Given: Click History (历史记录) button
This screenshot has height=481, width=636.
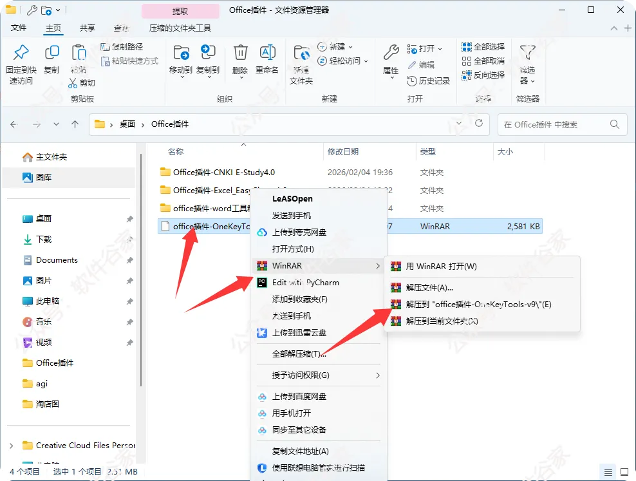Looking at the screenshot, I should click(429, 80).
